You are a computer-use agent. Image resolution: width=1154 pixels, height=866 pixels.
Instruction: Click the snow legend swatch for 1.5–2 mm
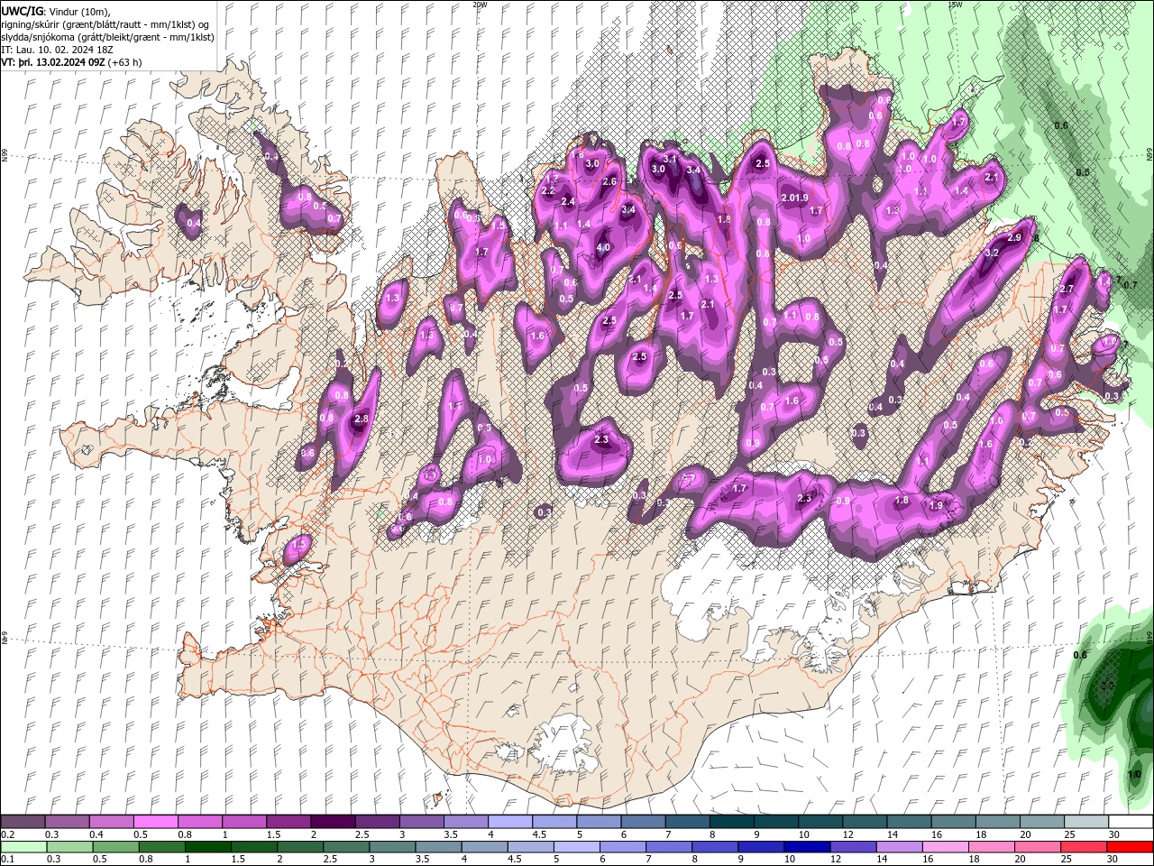[x=288, y=822]
